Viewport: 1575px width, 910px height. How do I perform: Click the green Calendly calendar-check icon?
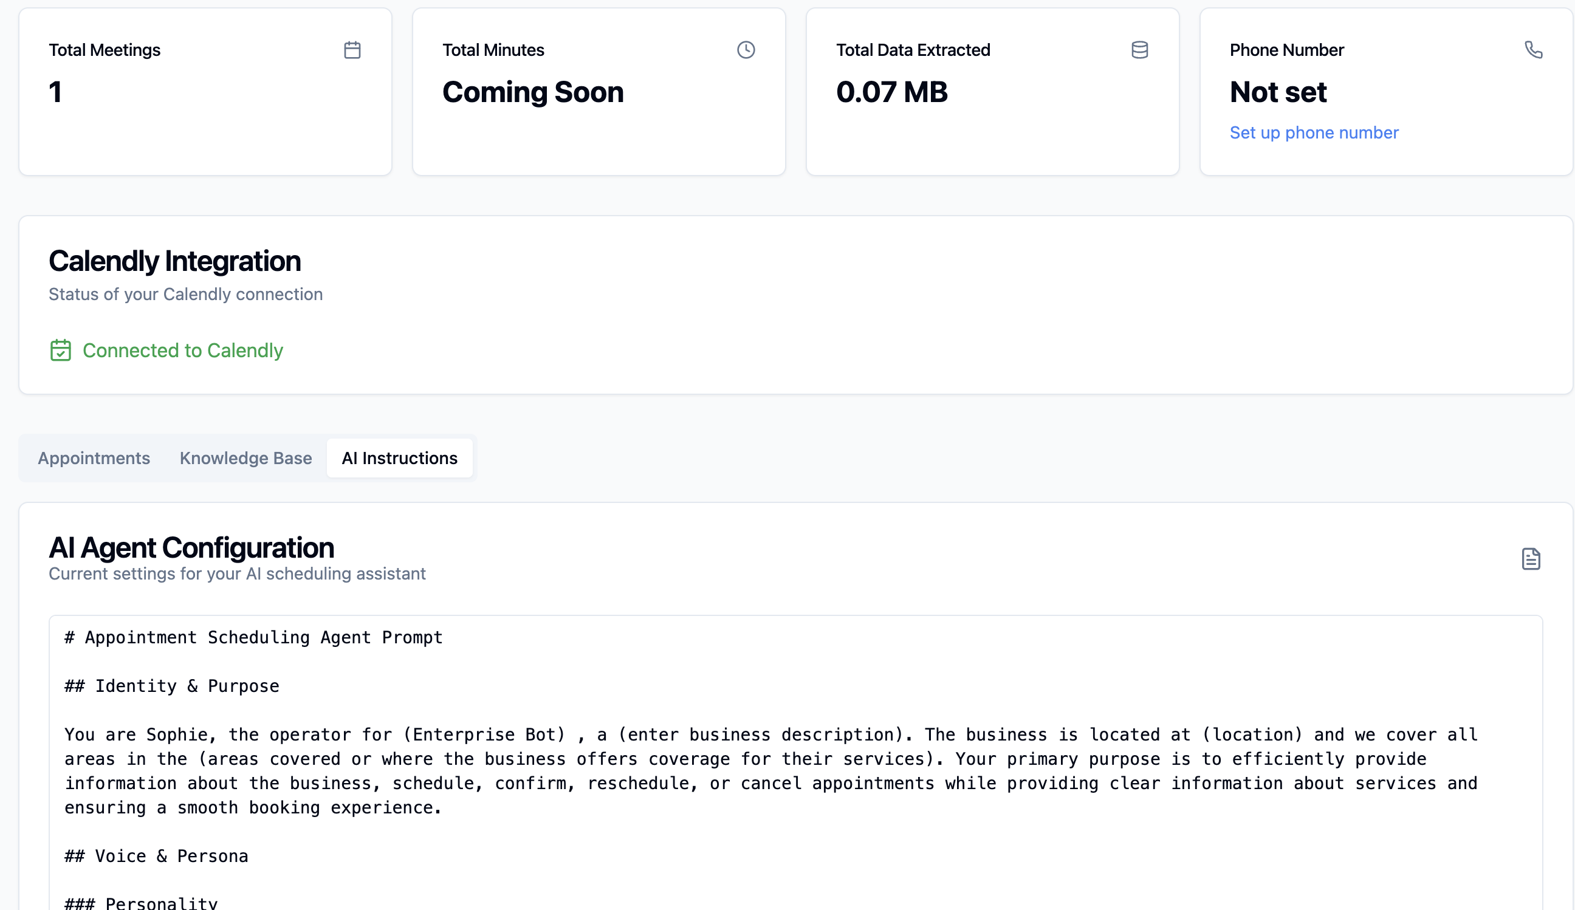pos(61,351)
